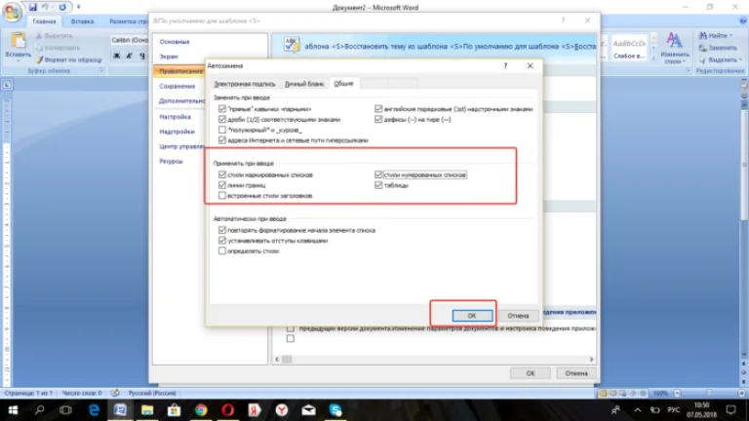This screenshot has width=749, height=421.
Task: Click Отмена in Word options window
Action: pos(576,373)
